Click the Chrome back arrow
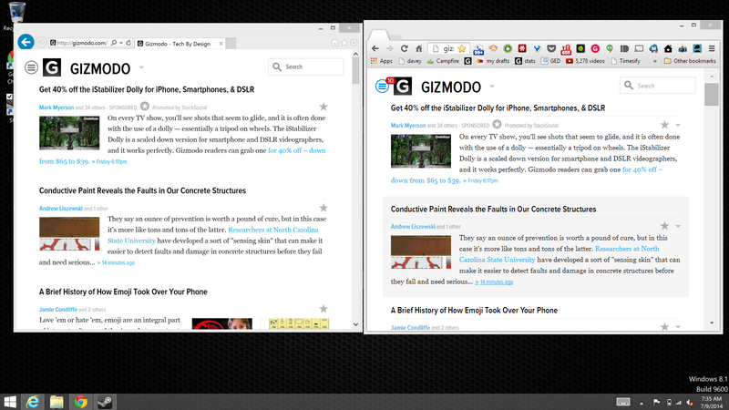This screenshot has height=410, width=729. click(x=375, y=48)
